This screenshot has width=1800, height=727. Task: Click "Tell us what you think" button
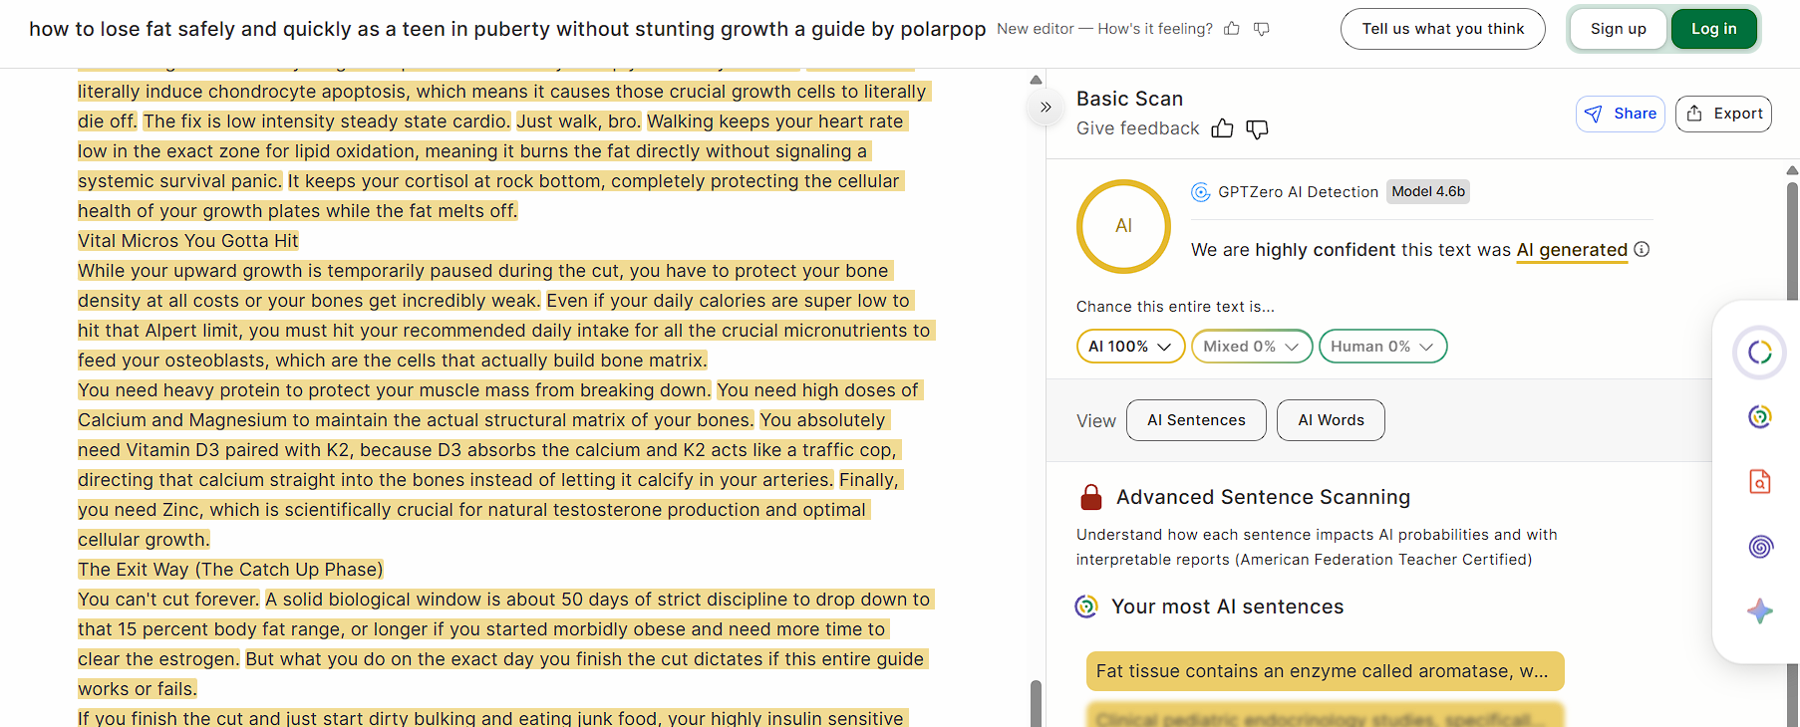point(1443,29)
